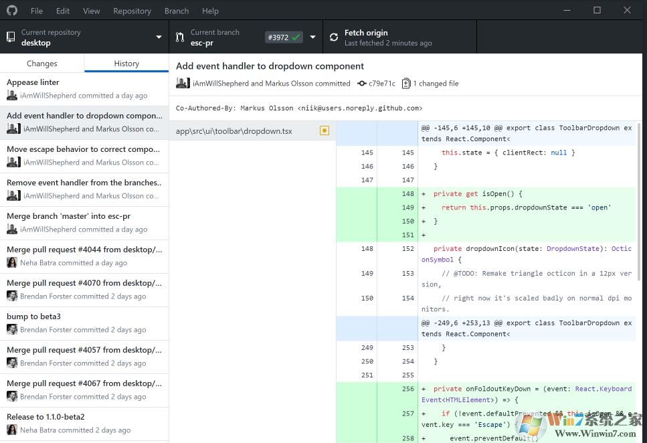Click the green check in the #3972 badge
Viewport: 647px width, 443px height.
(295, 37)
